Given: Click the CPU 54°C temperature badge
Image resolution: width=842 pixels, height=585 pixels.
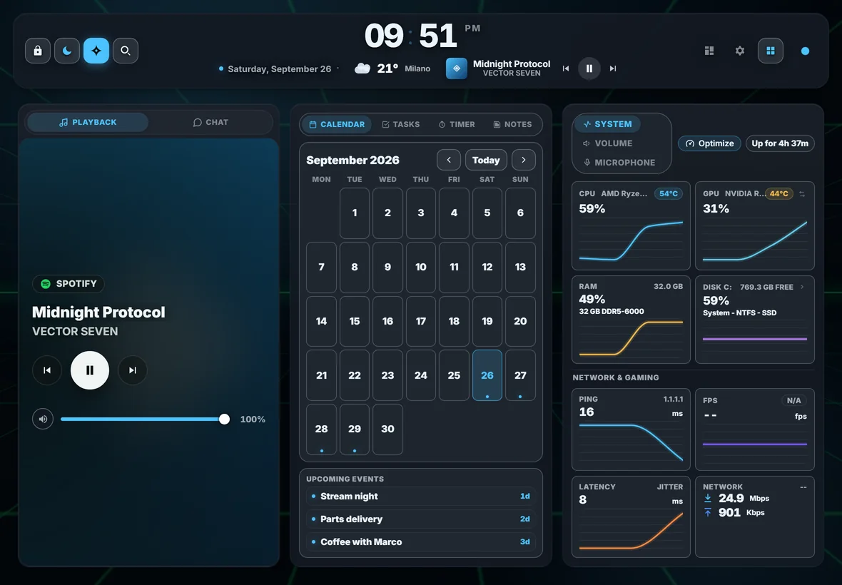Looking at the screenshot, I should [x=669, y=194].
